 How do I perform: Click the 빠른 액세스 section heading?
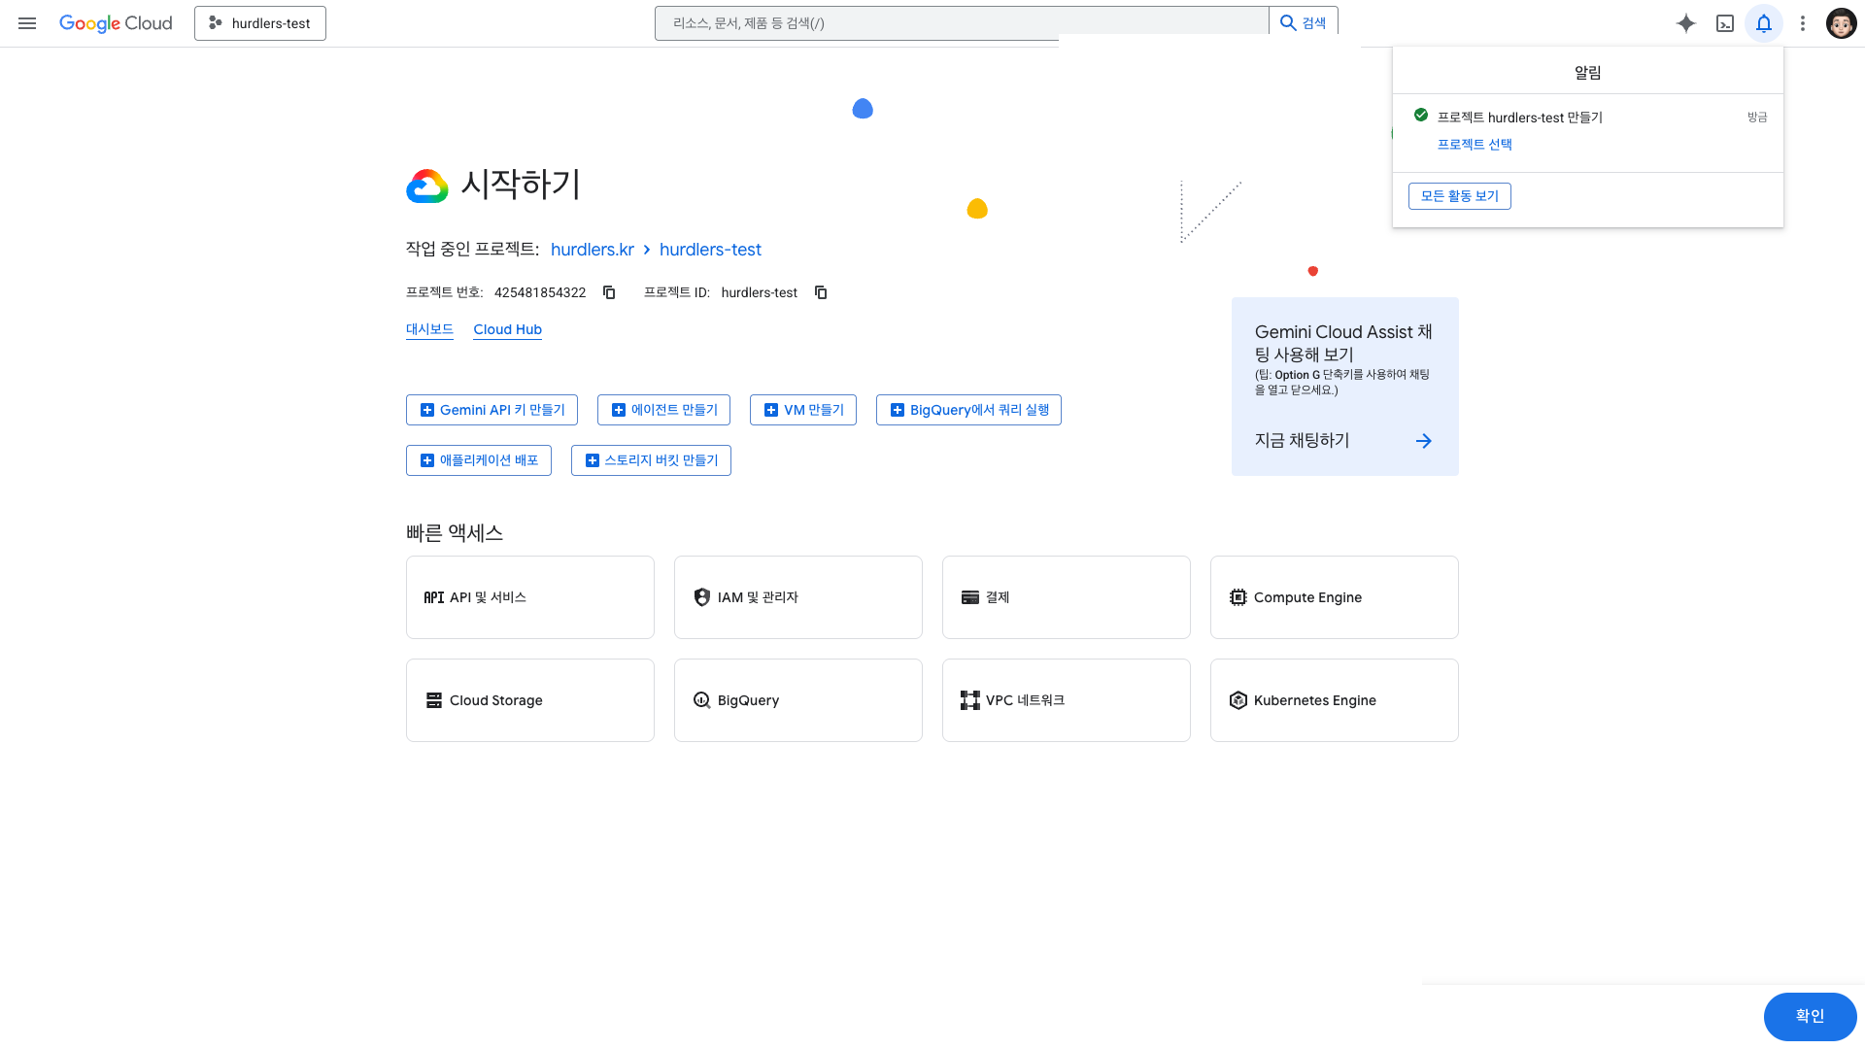(x=455, y=532)
